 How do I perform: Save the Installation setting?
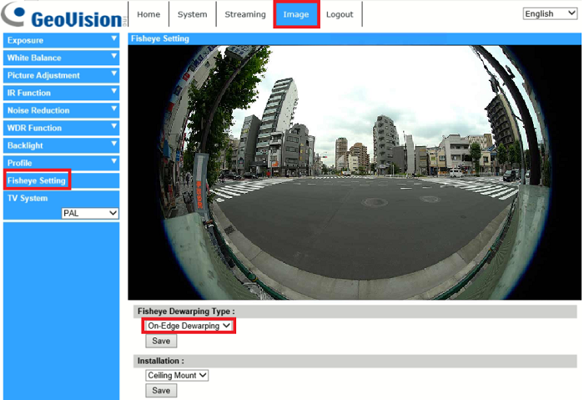(161, 391)
